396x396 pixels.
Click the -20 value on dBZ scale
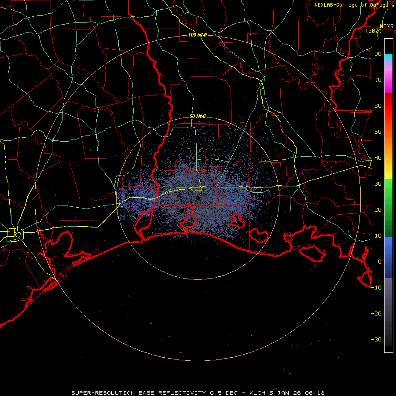376,313
